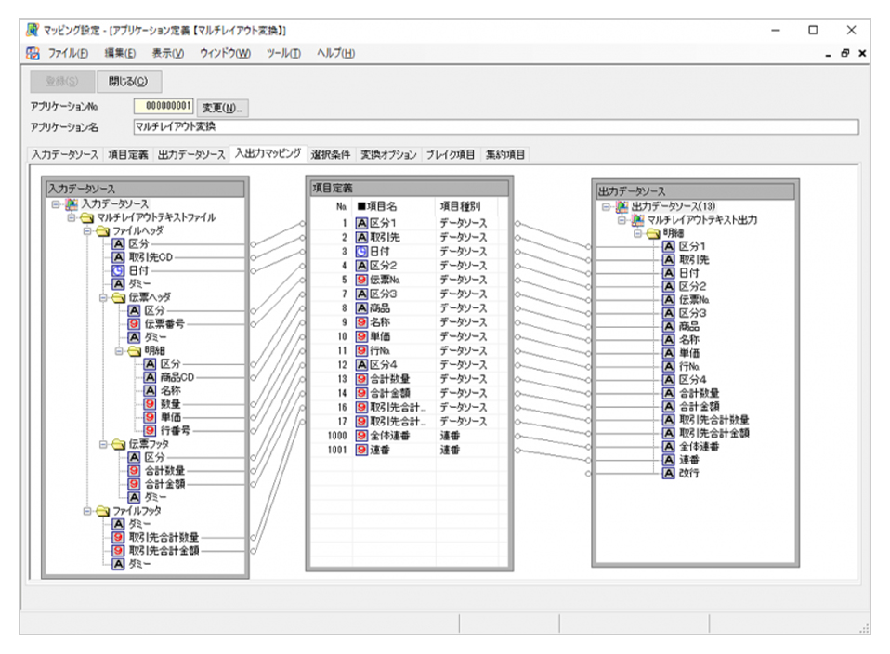
Task: Collapse the 伝票フッタ folder node
Action: tap(105, 445)
